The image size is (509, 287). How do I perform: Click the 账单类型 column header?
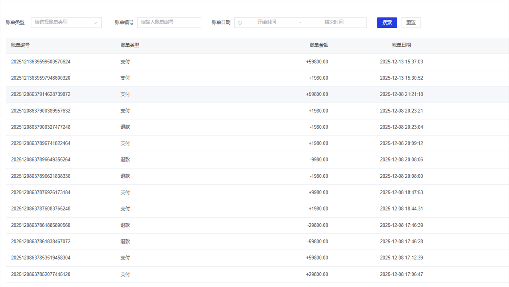(130, 45)
